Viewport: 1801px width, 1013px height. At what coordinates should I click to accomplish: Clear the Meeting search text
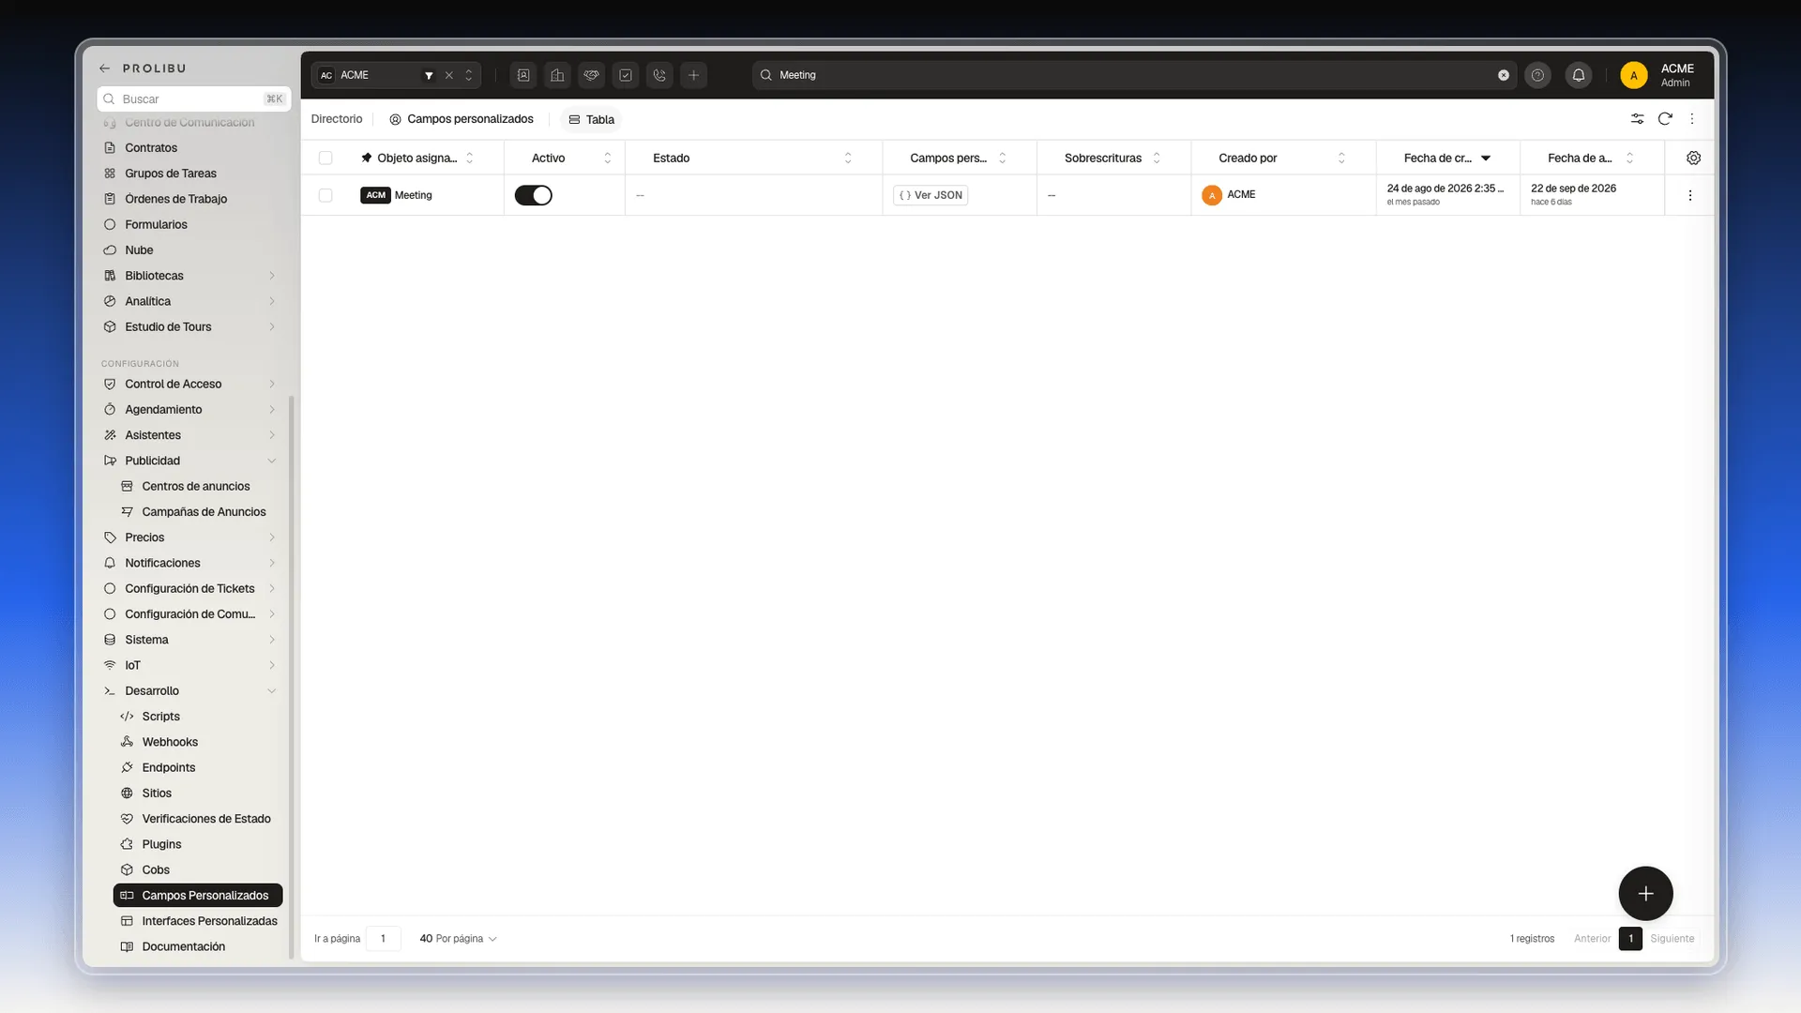[1504, 75]
